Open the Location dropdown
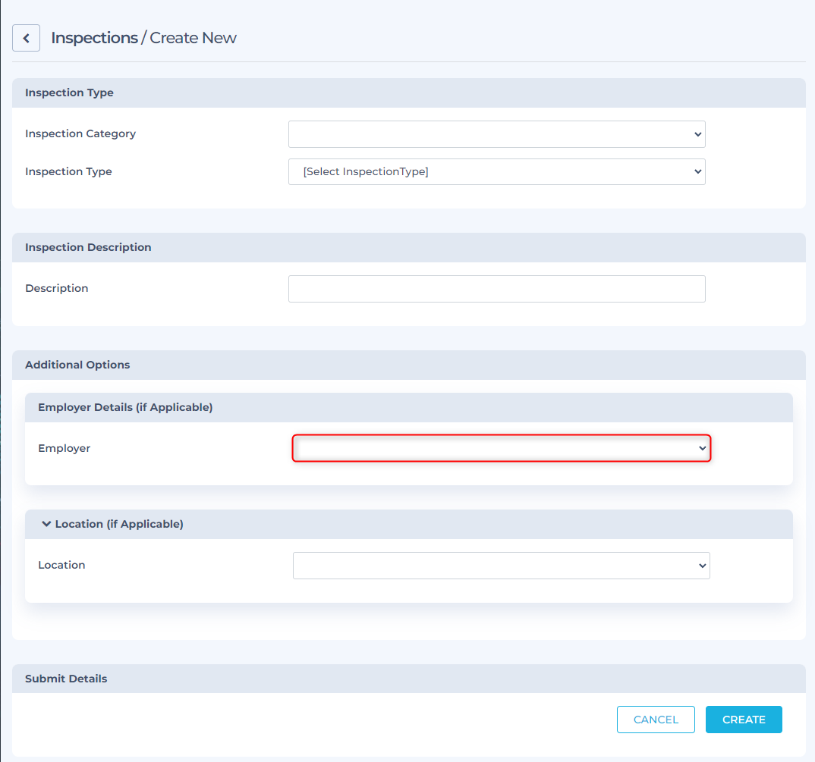This screenshot has height=762, width=815. [x=501, y=566]
